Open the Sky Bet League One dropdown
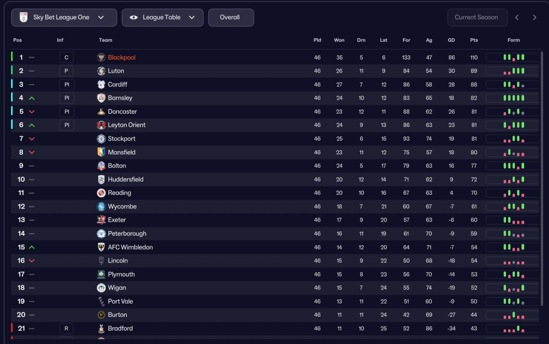The width and height of the screenshot is (549, 344). click(x=64, y=18)
